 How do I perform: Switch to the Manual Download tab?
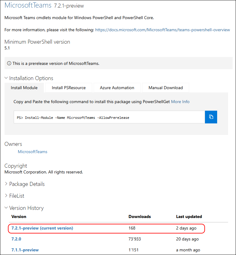165,88
